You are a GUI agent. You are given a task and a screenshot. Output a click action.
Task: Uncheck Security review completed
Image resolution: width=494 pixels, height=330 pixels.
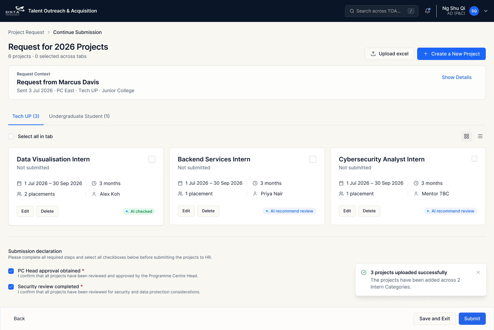11,287
